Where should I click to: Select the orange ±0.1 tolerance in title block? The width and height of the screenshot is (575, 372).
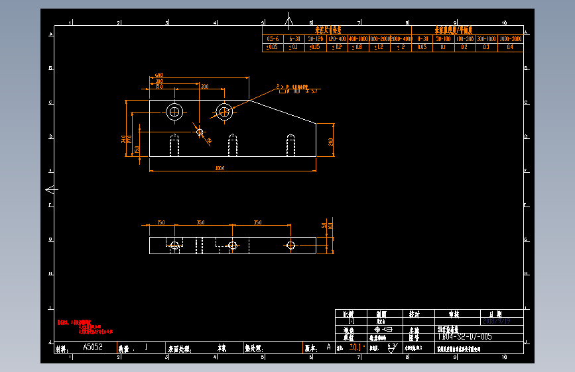coord(355,347)
